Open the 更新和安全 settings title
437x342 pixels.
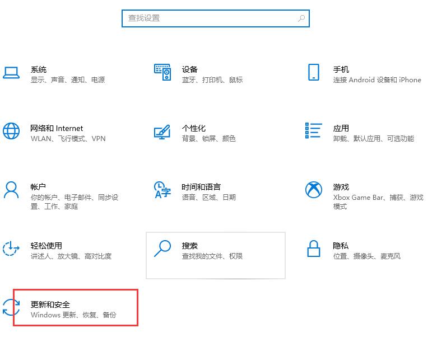click(x=50, y=304)
